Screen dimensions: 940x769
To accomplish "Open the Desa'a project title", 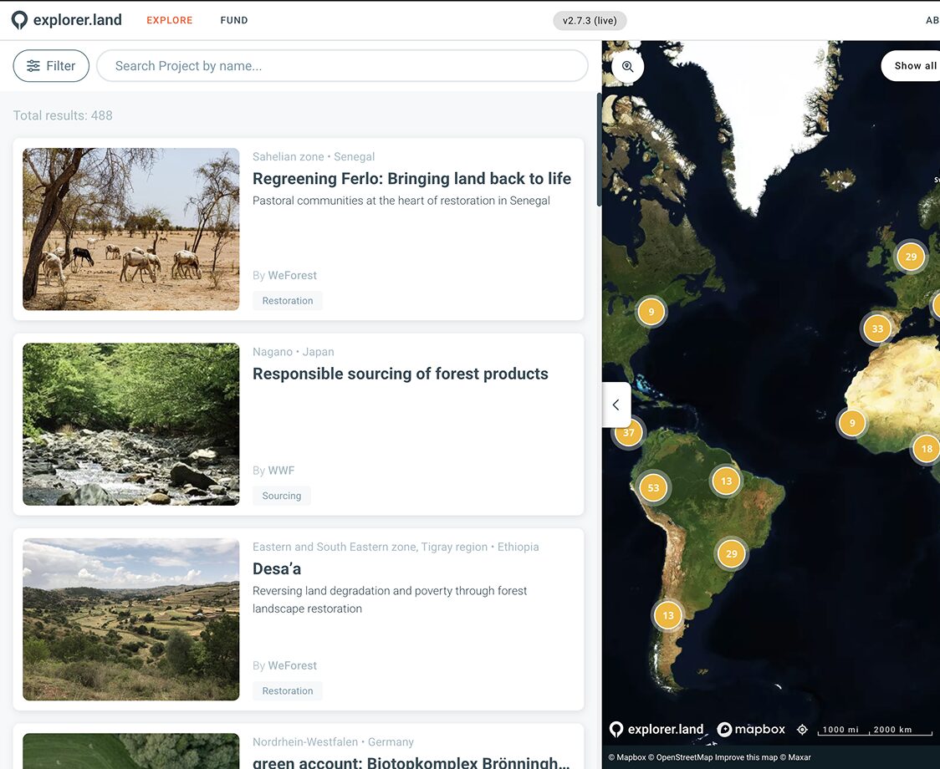I will tap(277, 568).
